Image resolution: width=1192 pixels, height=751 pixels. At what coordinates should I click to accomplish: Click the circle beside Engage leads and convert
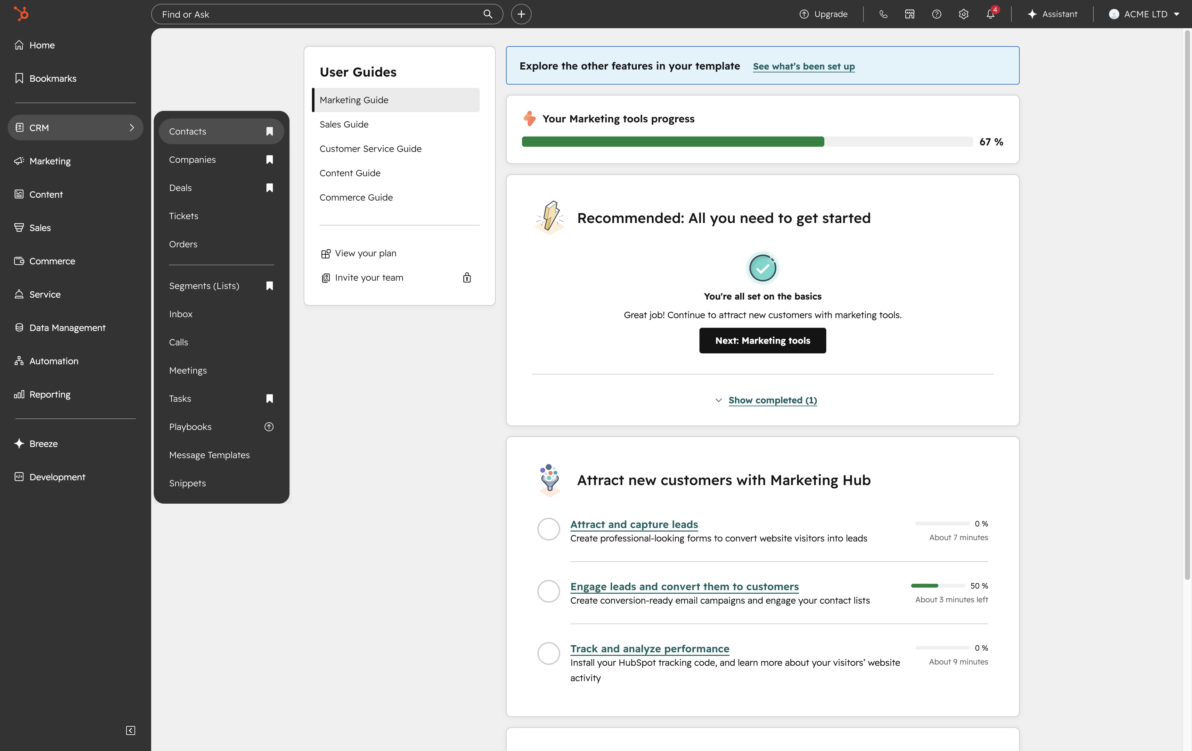(x=549, y=591)
